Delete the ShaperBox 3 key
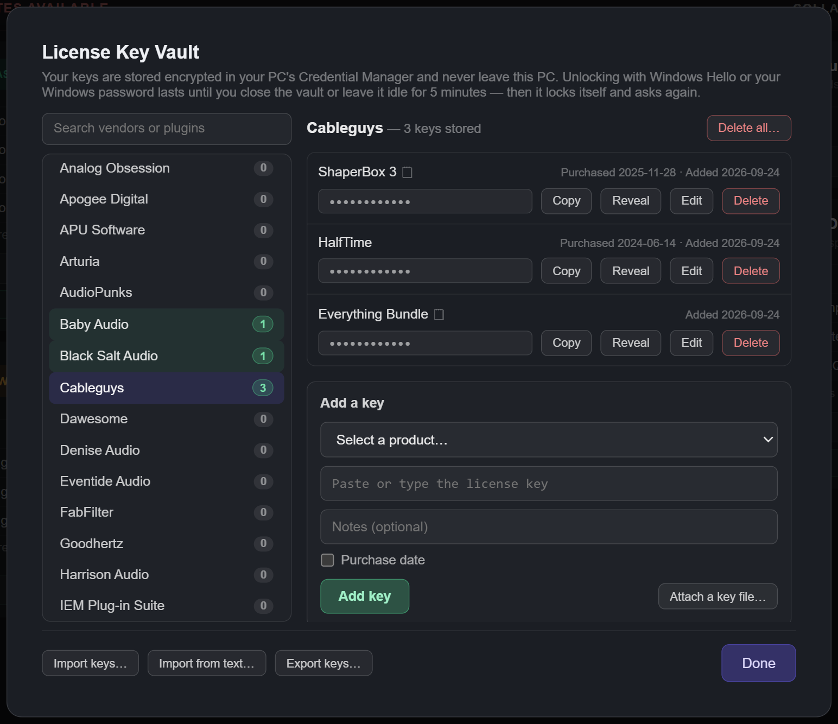 pos(751,201)
